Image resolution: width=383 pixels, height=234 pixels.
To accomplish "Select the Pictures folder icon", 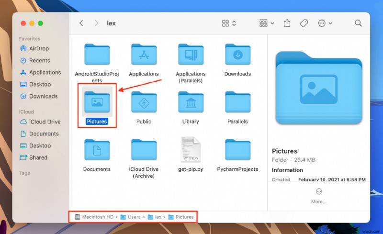I will [x=97, y=102].
